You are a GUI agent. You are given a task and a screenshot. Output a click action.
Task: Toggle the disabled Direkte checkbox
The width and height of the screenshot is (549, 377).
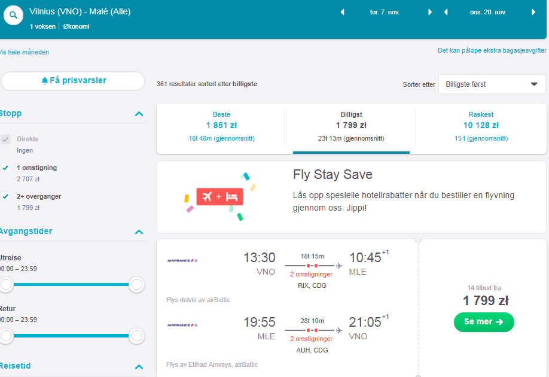coord(5,139)
